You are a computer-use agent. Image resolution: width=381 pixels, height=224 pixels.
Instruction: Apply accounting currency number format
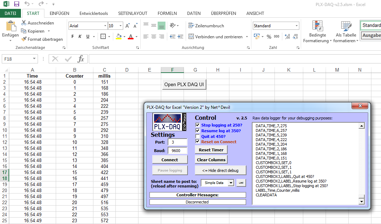coord(257,37)
